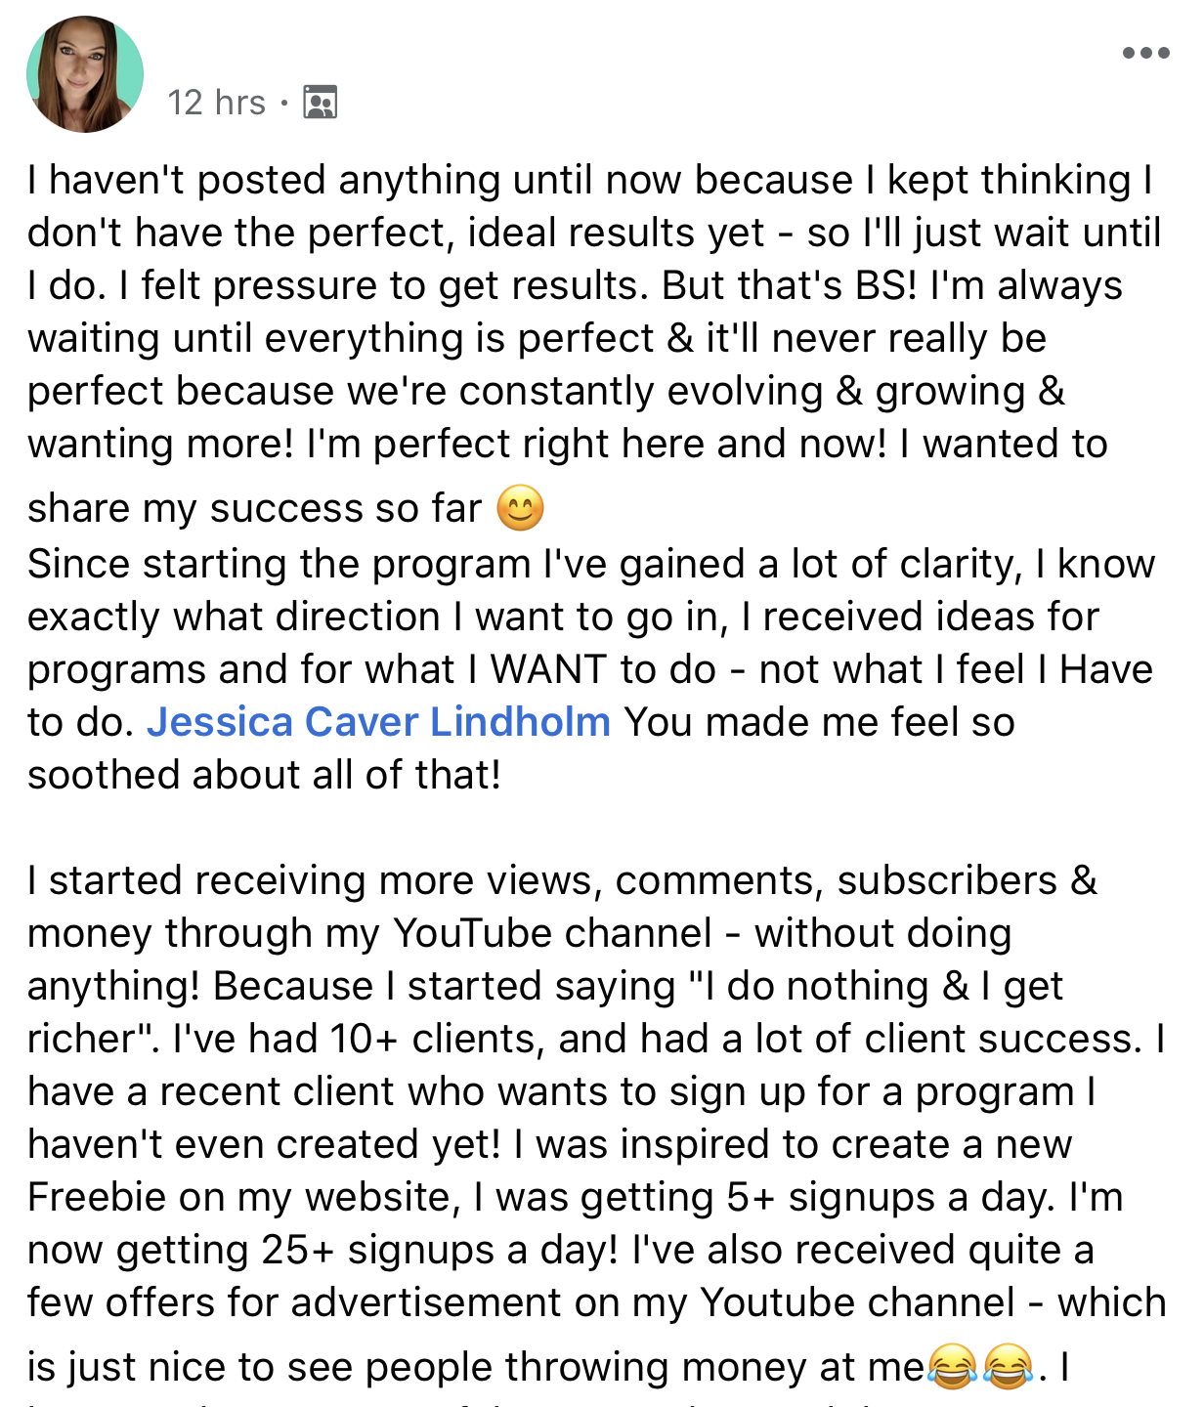Tap the group audience privacy icon

pos(320,102)
